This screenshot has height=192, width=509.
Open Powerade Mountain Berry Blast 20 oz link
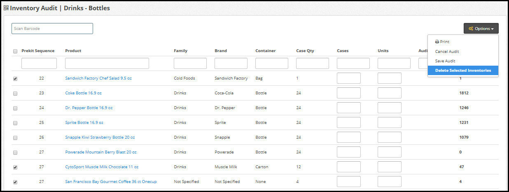pyautogui.click(x=101, y=152)
